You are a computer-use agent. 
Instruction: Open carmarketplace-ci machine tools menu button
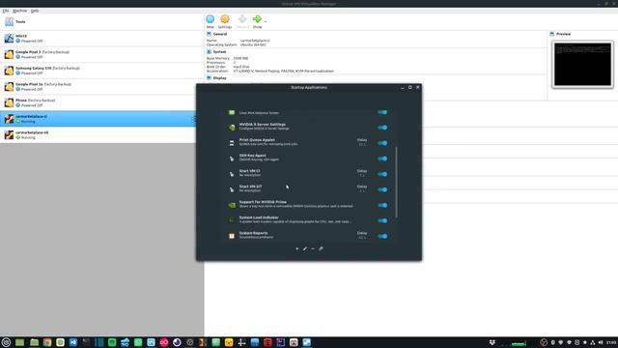(x=194, y=119)
